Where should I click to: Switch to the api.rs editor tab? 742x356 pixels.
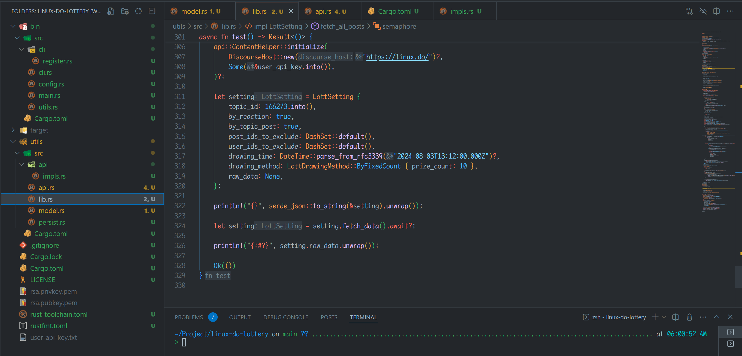[x=330, y=11]
